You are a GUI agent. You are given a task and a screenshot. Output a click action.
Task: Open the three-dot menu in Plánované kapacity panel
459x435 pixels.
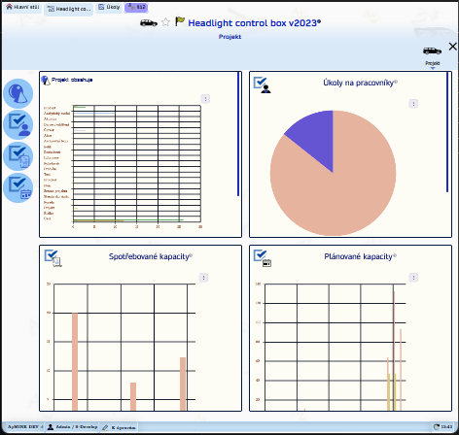click(413, 278)
